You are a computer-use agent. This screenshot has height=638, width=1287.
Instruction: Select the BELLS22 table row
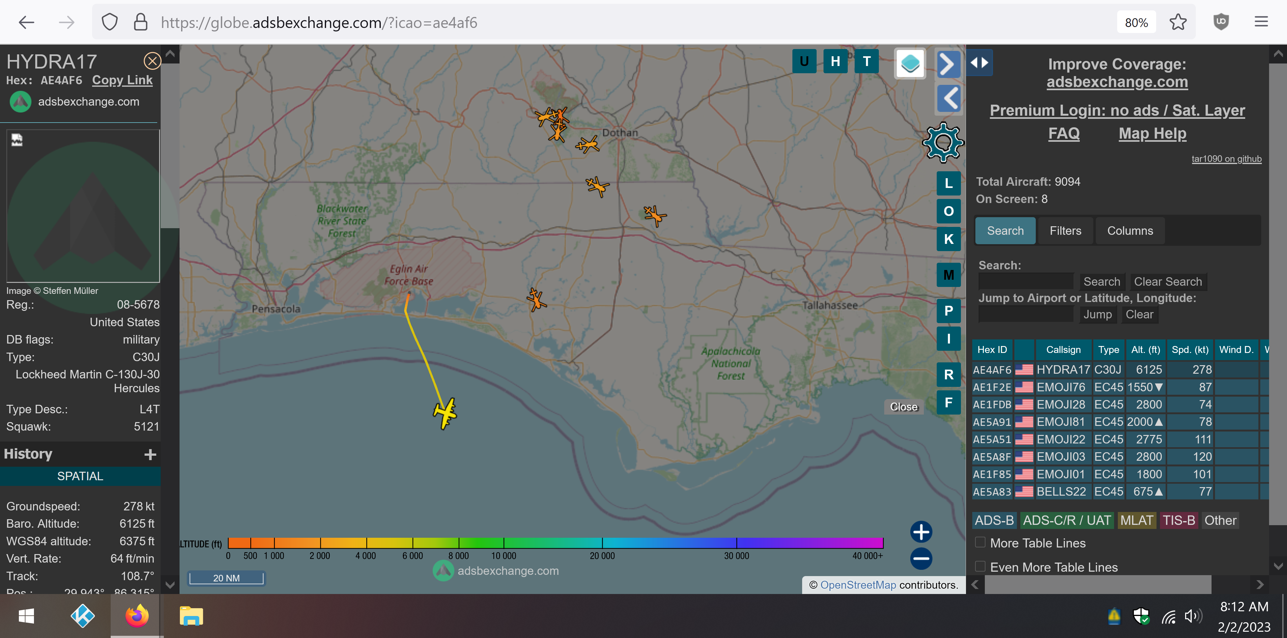coord(1120,492)
